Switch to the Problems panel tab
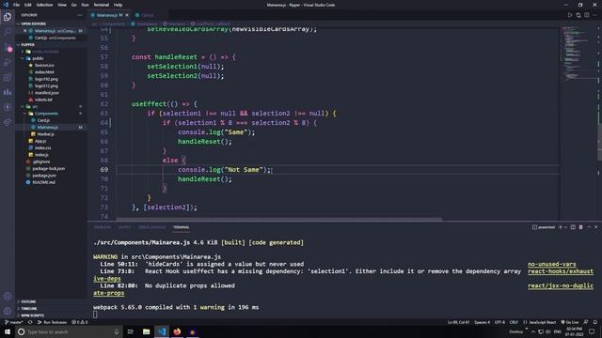602x338 pixels. 103,227
